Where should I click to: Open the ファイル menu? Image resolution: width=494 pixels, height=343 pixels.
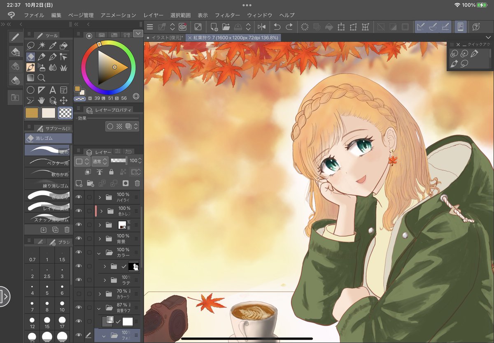[x=34, y=15]
